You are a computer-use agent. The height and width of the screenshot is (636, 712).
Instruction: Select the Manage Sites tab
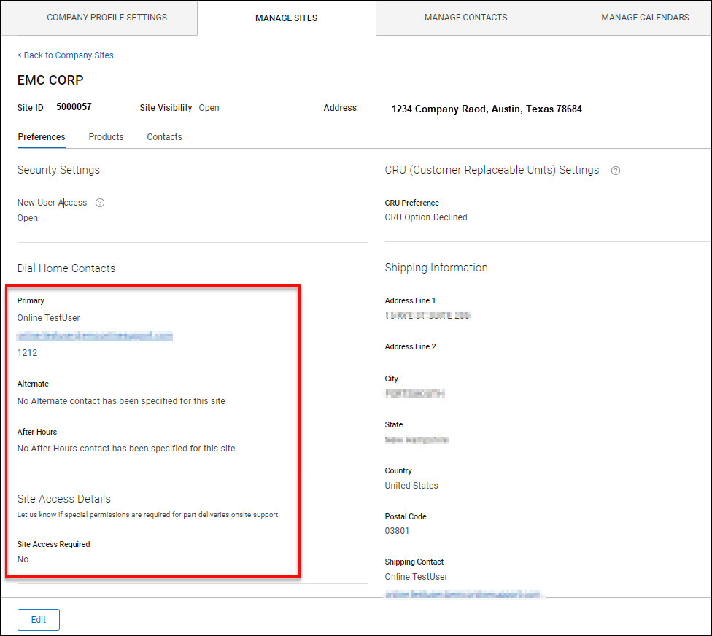tap(286, 18)
